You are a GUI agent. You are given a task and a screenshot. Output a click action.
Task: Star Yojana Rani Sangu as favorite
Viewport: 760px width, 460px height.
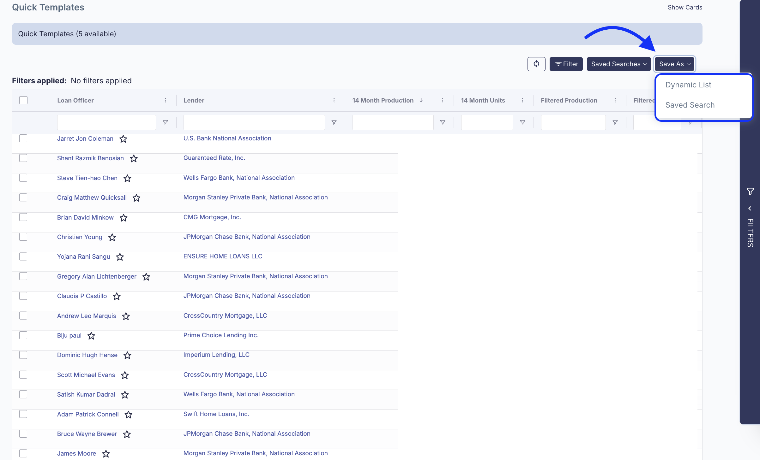120,257
